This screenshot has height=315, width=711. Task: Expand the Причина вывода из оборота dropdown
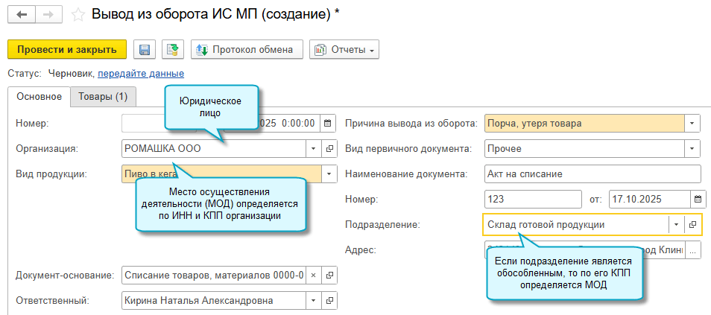point(692,123)
